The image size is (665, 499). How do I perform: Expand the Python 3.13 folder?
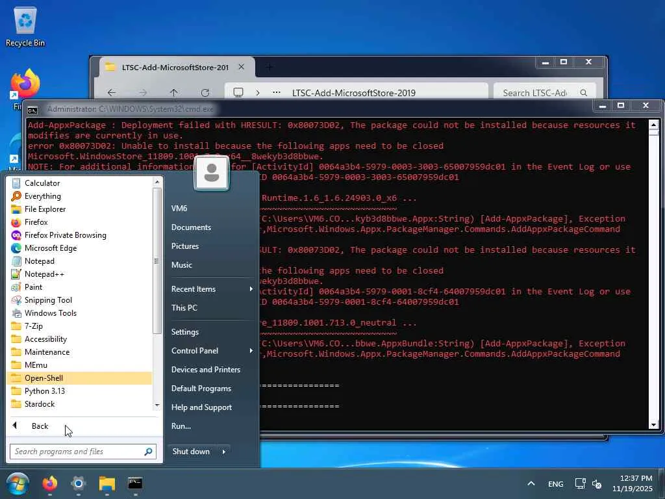tap(79, 391)
